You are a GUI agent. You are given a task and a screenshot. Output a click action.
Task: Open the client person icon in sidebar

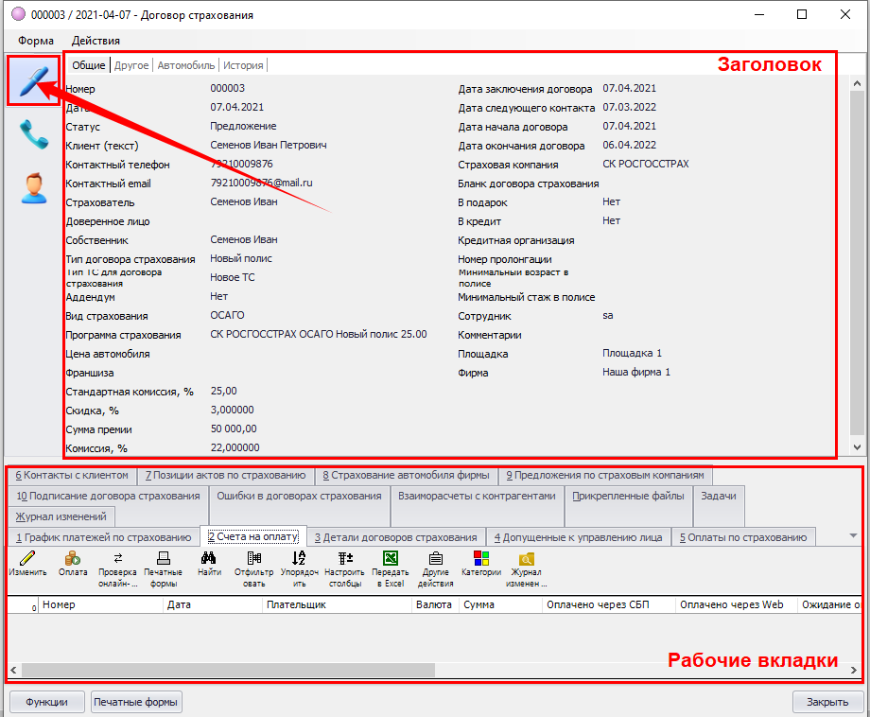click(33, 187)
